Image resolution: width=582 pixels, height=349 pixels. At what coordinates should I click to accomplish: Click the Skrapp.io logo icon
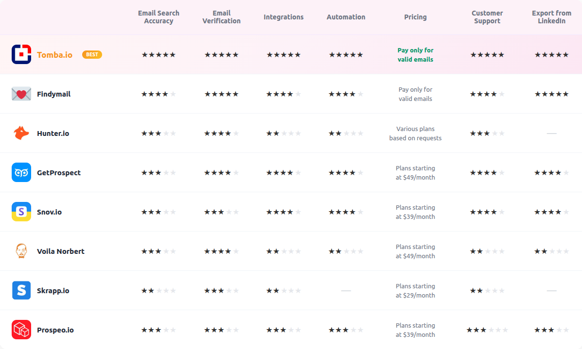[21, 290]
